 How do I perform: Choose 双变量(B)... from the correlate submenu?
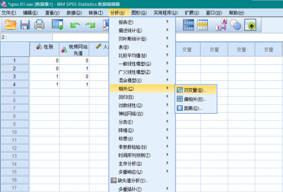[196, 90]
